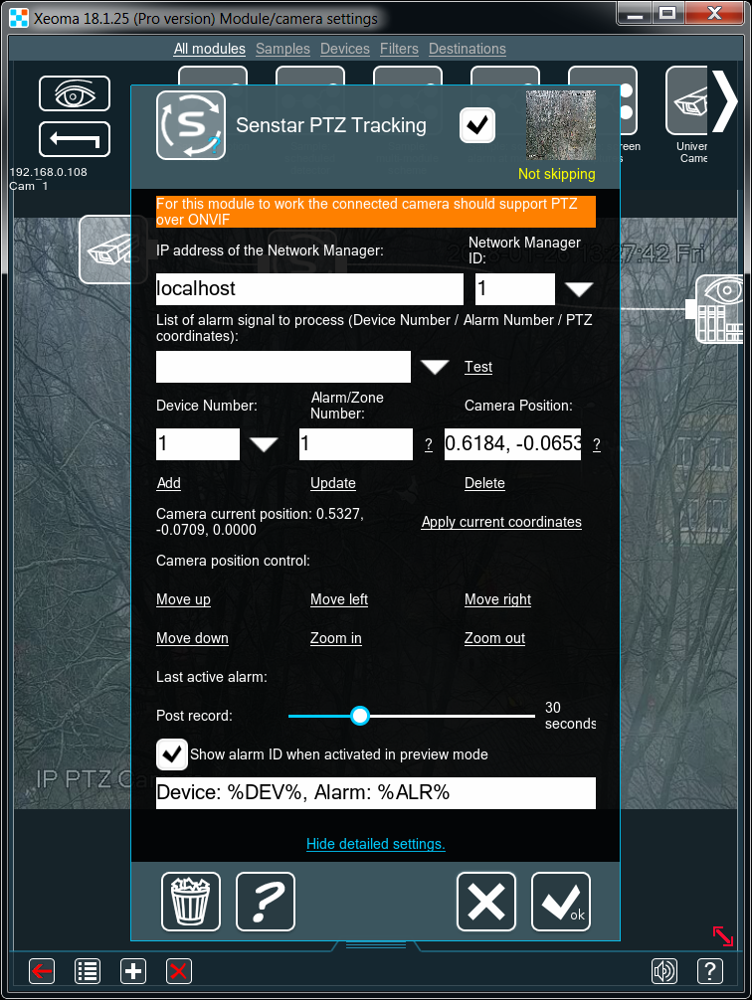
Task: Click the Camera Position coordinates field
Action: tap(512, 444)
